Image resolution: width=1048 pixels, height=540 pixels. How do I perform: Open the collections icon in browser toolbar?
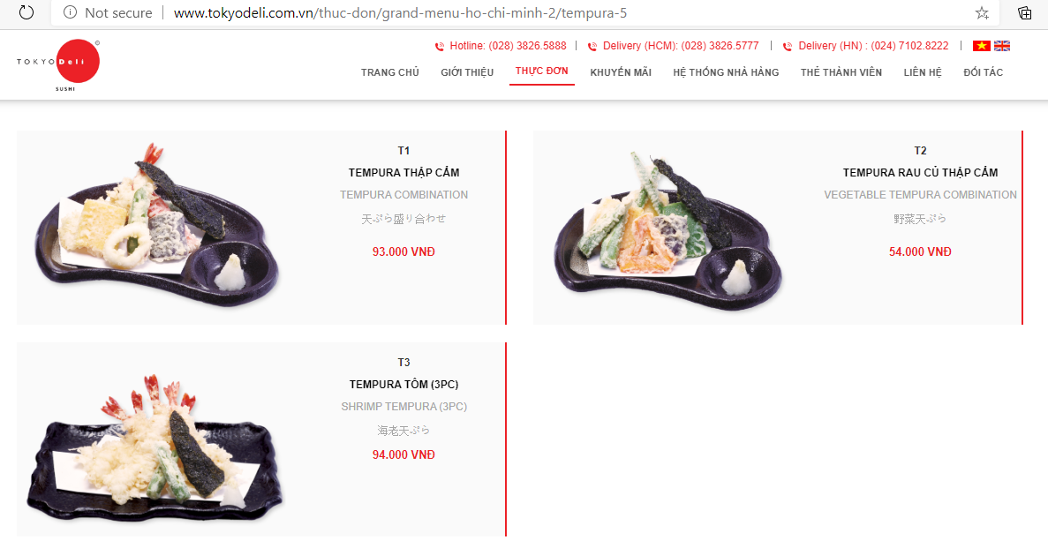(1025, 12)
